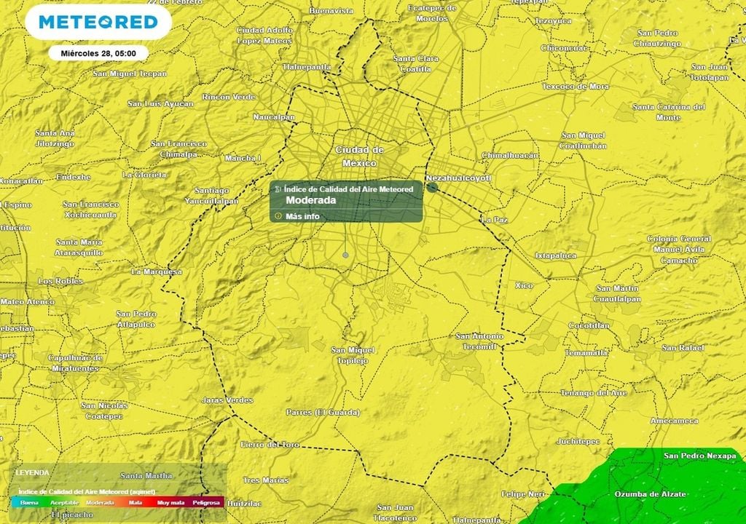Click the Nezahualcóyotl city marker dot

click(432, 187)
